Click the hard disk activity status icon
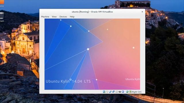The image size is (184, 103). [x=104, y=92]
